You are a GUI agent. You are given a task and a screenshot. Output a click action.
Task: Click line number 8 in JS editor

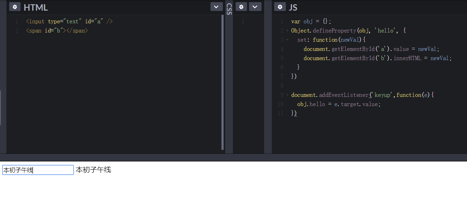point(282,86)
